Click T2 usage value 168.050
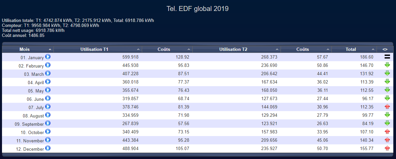This screenshot has height=159, width=396. click(x=269, y=90)
